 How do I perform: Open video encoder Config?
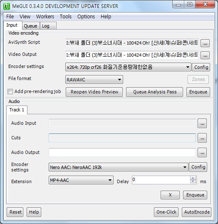pyautogui.click(x=201, y=67)
